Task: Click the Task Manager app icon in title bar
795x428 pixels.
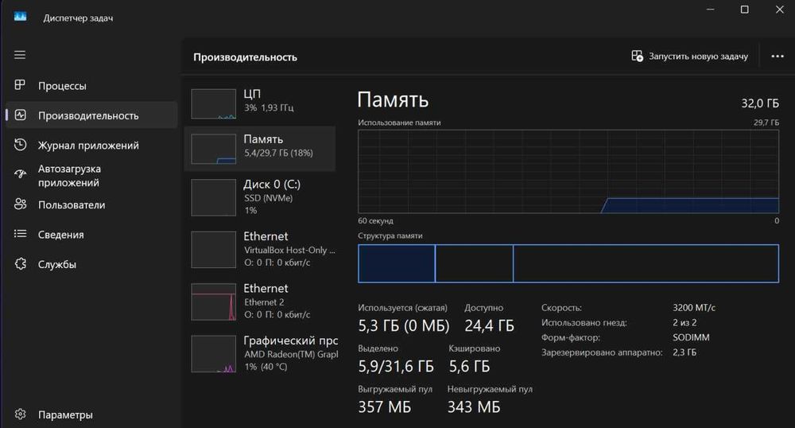Action: coord(21,17)
